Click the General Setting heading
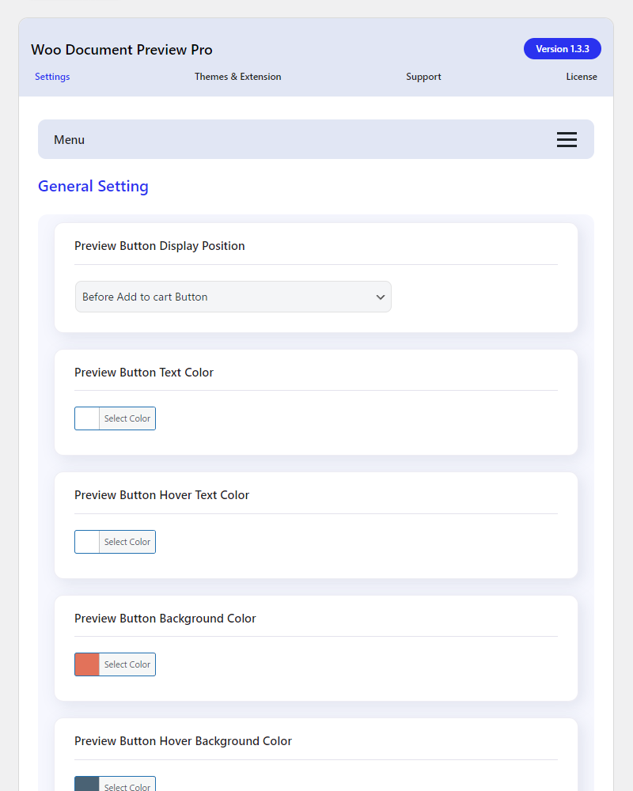The width and height of the screenshot is (633, 791). click(93, 187)
